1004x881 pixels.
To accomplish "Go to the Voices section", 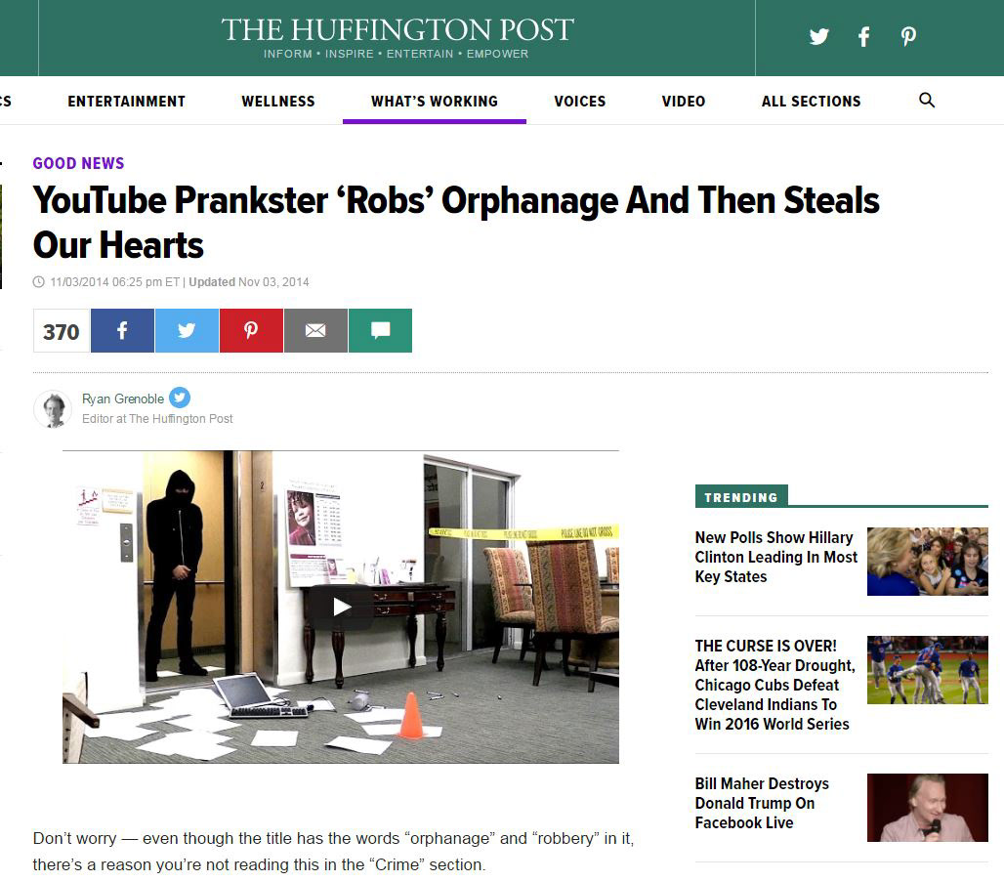I will coord(579,102).
